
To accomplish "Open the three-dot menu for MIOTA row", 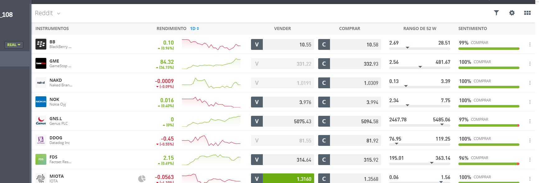I will [530, 179].
